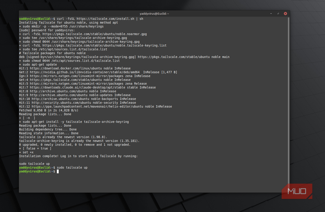This screenshot has height=212, width=325.
Task: Click 'sudo tee /etc/apt/sources.list.d/tailscale.list' line
Action: [63, 49]
